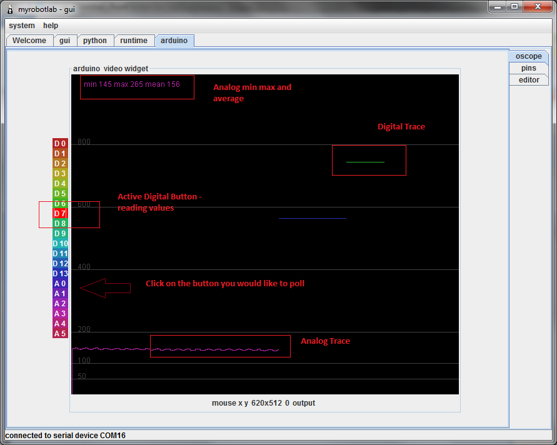557x445 pixels.
Task: Toggle the D 5 pin button
Action: [x=61, y=194]
